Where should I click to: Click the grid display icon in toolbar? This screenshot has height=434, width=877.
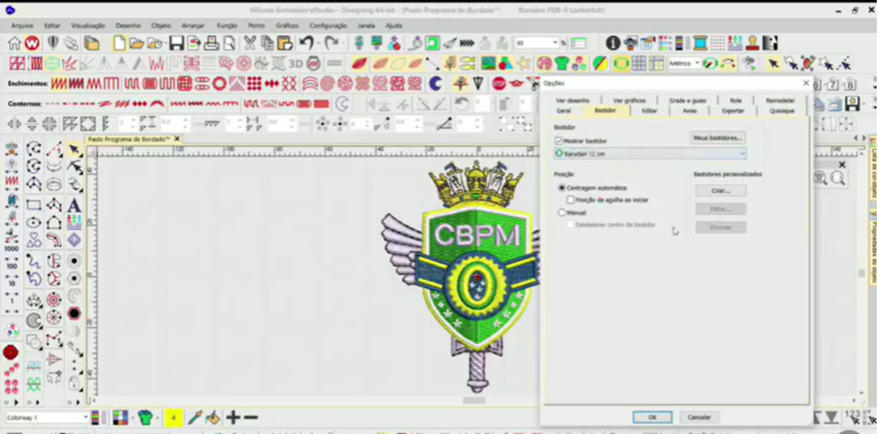click(x=639, y=64)
